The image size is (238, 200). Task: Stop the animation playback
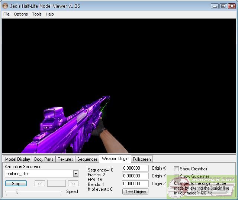click(16, 183)
